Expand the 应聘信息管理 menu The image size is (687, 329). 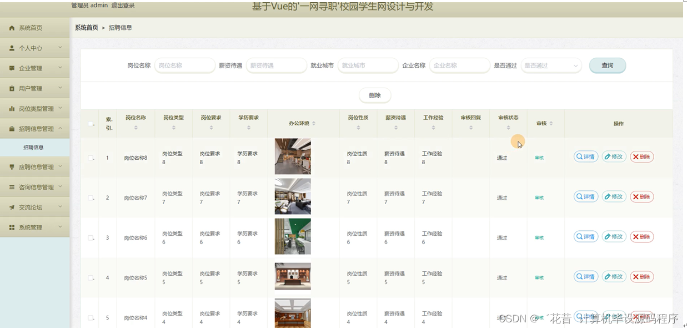[34, 167]
